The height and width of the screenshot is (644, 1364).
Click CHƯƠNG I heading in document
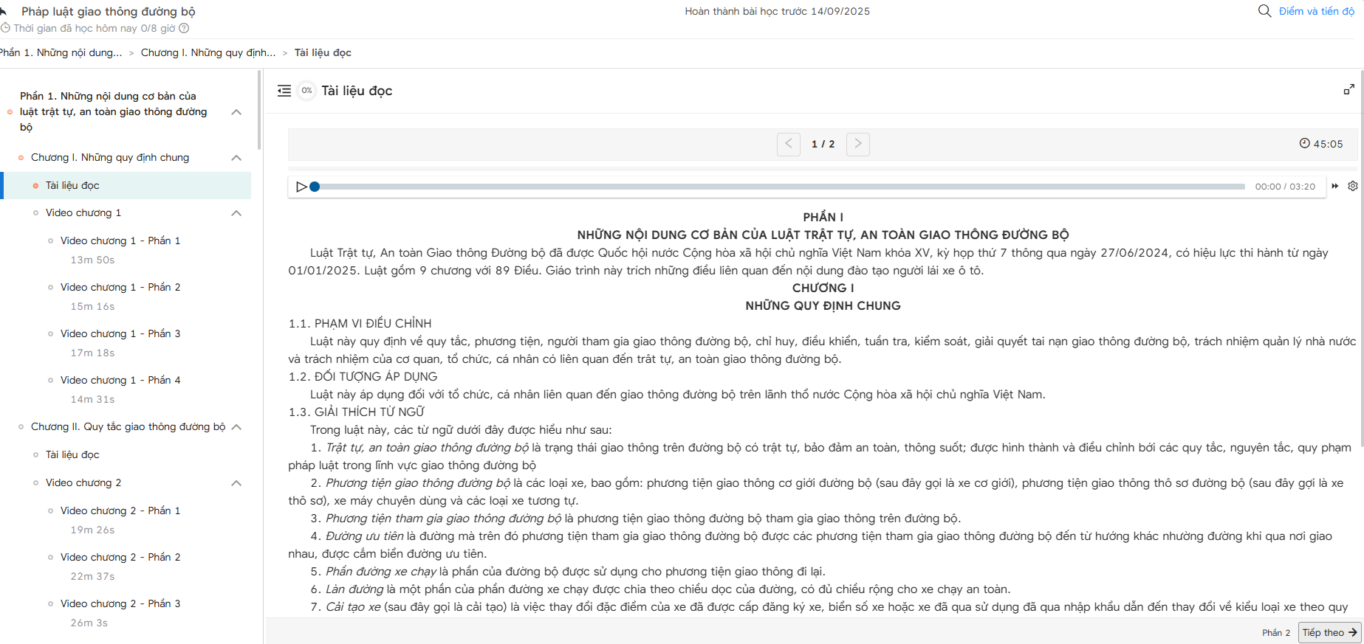tap(823, 288)
